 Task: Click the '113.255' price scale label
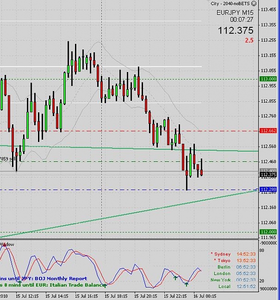pos(268,40)
